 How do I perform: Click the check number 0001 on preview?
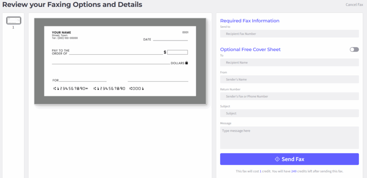[185, 32]
